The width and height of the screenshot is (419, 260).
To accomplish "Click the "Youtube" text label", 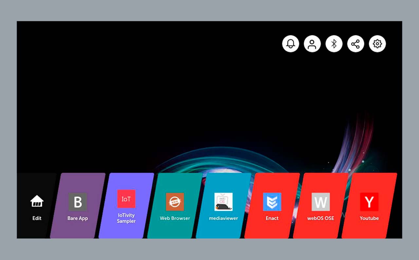I will (369, 218).
